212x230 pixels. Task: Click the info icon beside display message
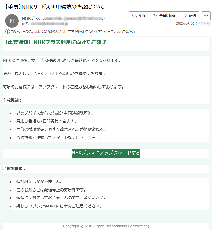[7, 31]
